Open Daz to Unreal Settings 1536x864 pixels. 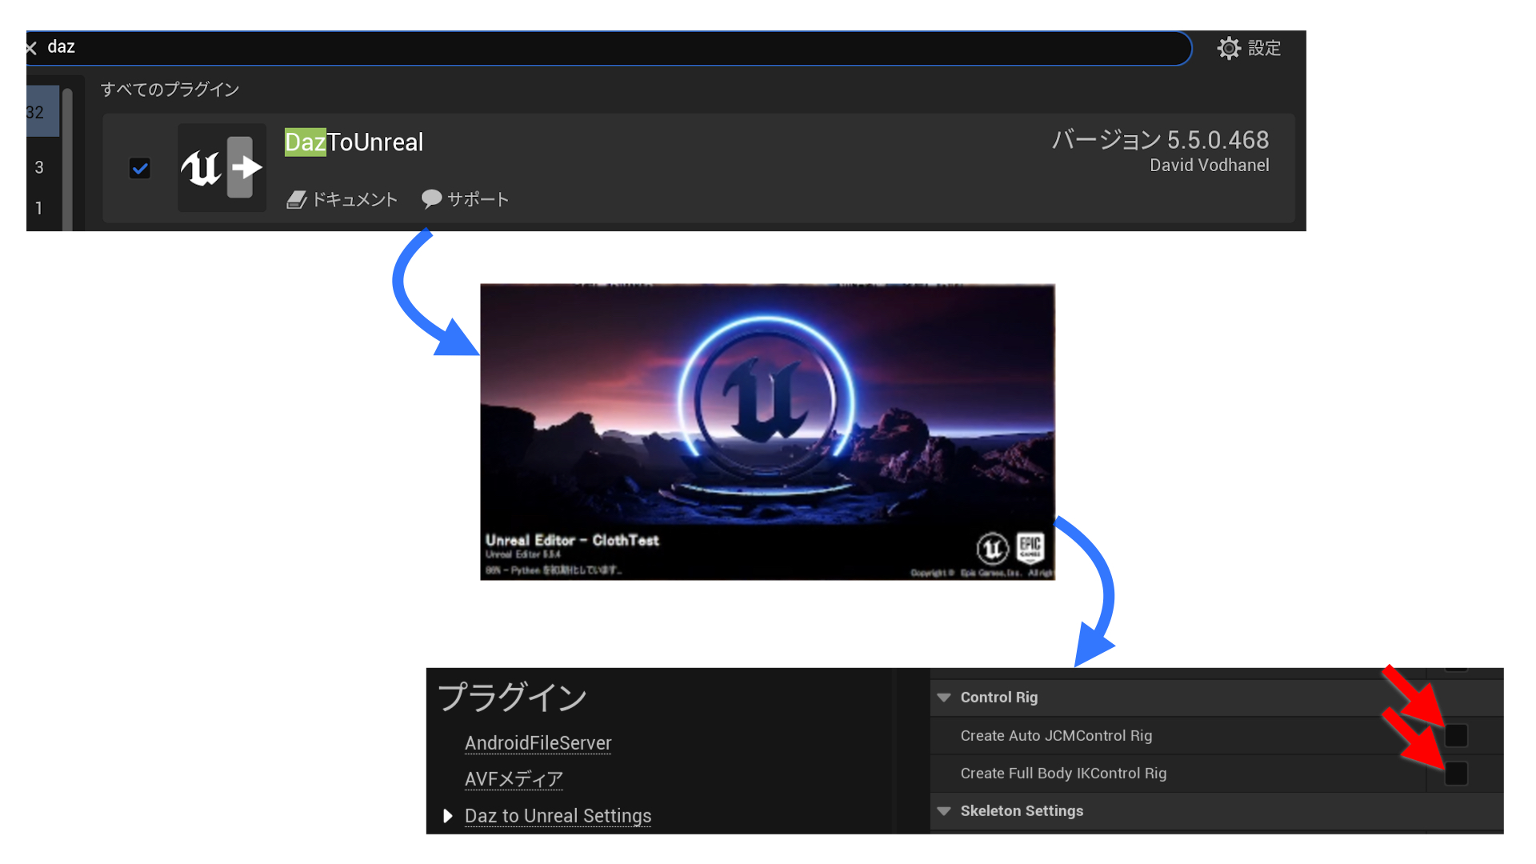[558, 816]
